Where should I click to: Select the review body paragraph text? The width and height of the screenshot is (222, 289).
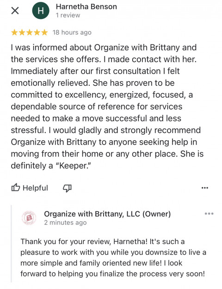coord(107,107)
